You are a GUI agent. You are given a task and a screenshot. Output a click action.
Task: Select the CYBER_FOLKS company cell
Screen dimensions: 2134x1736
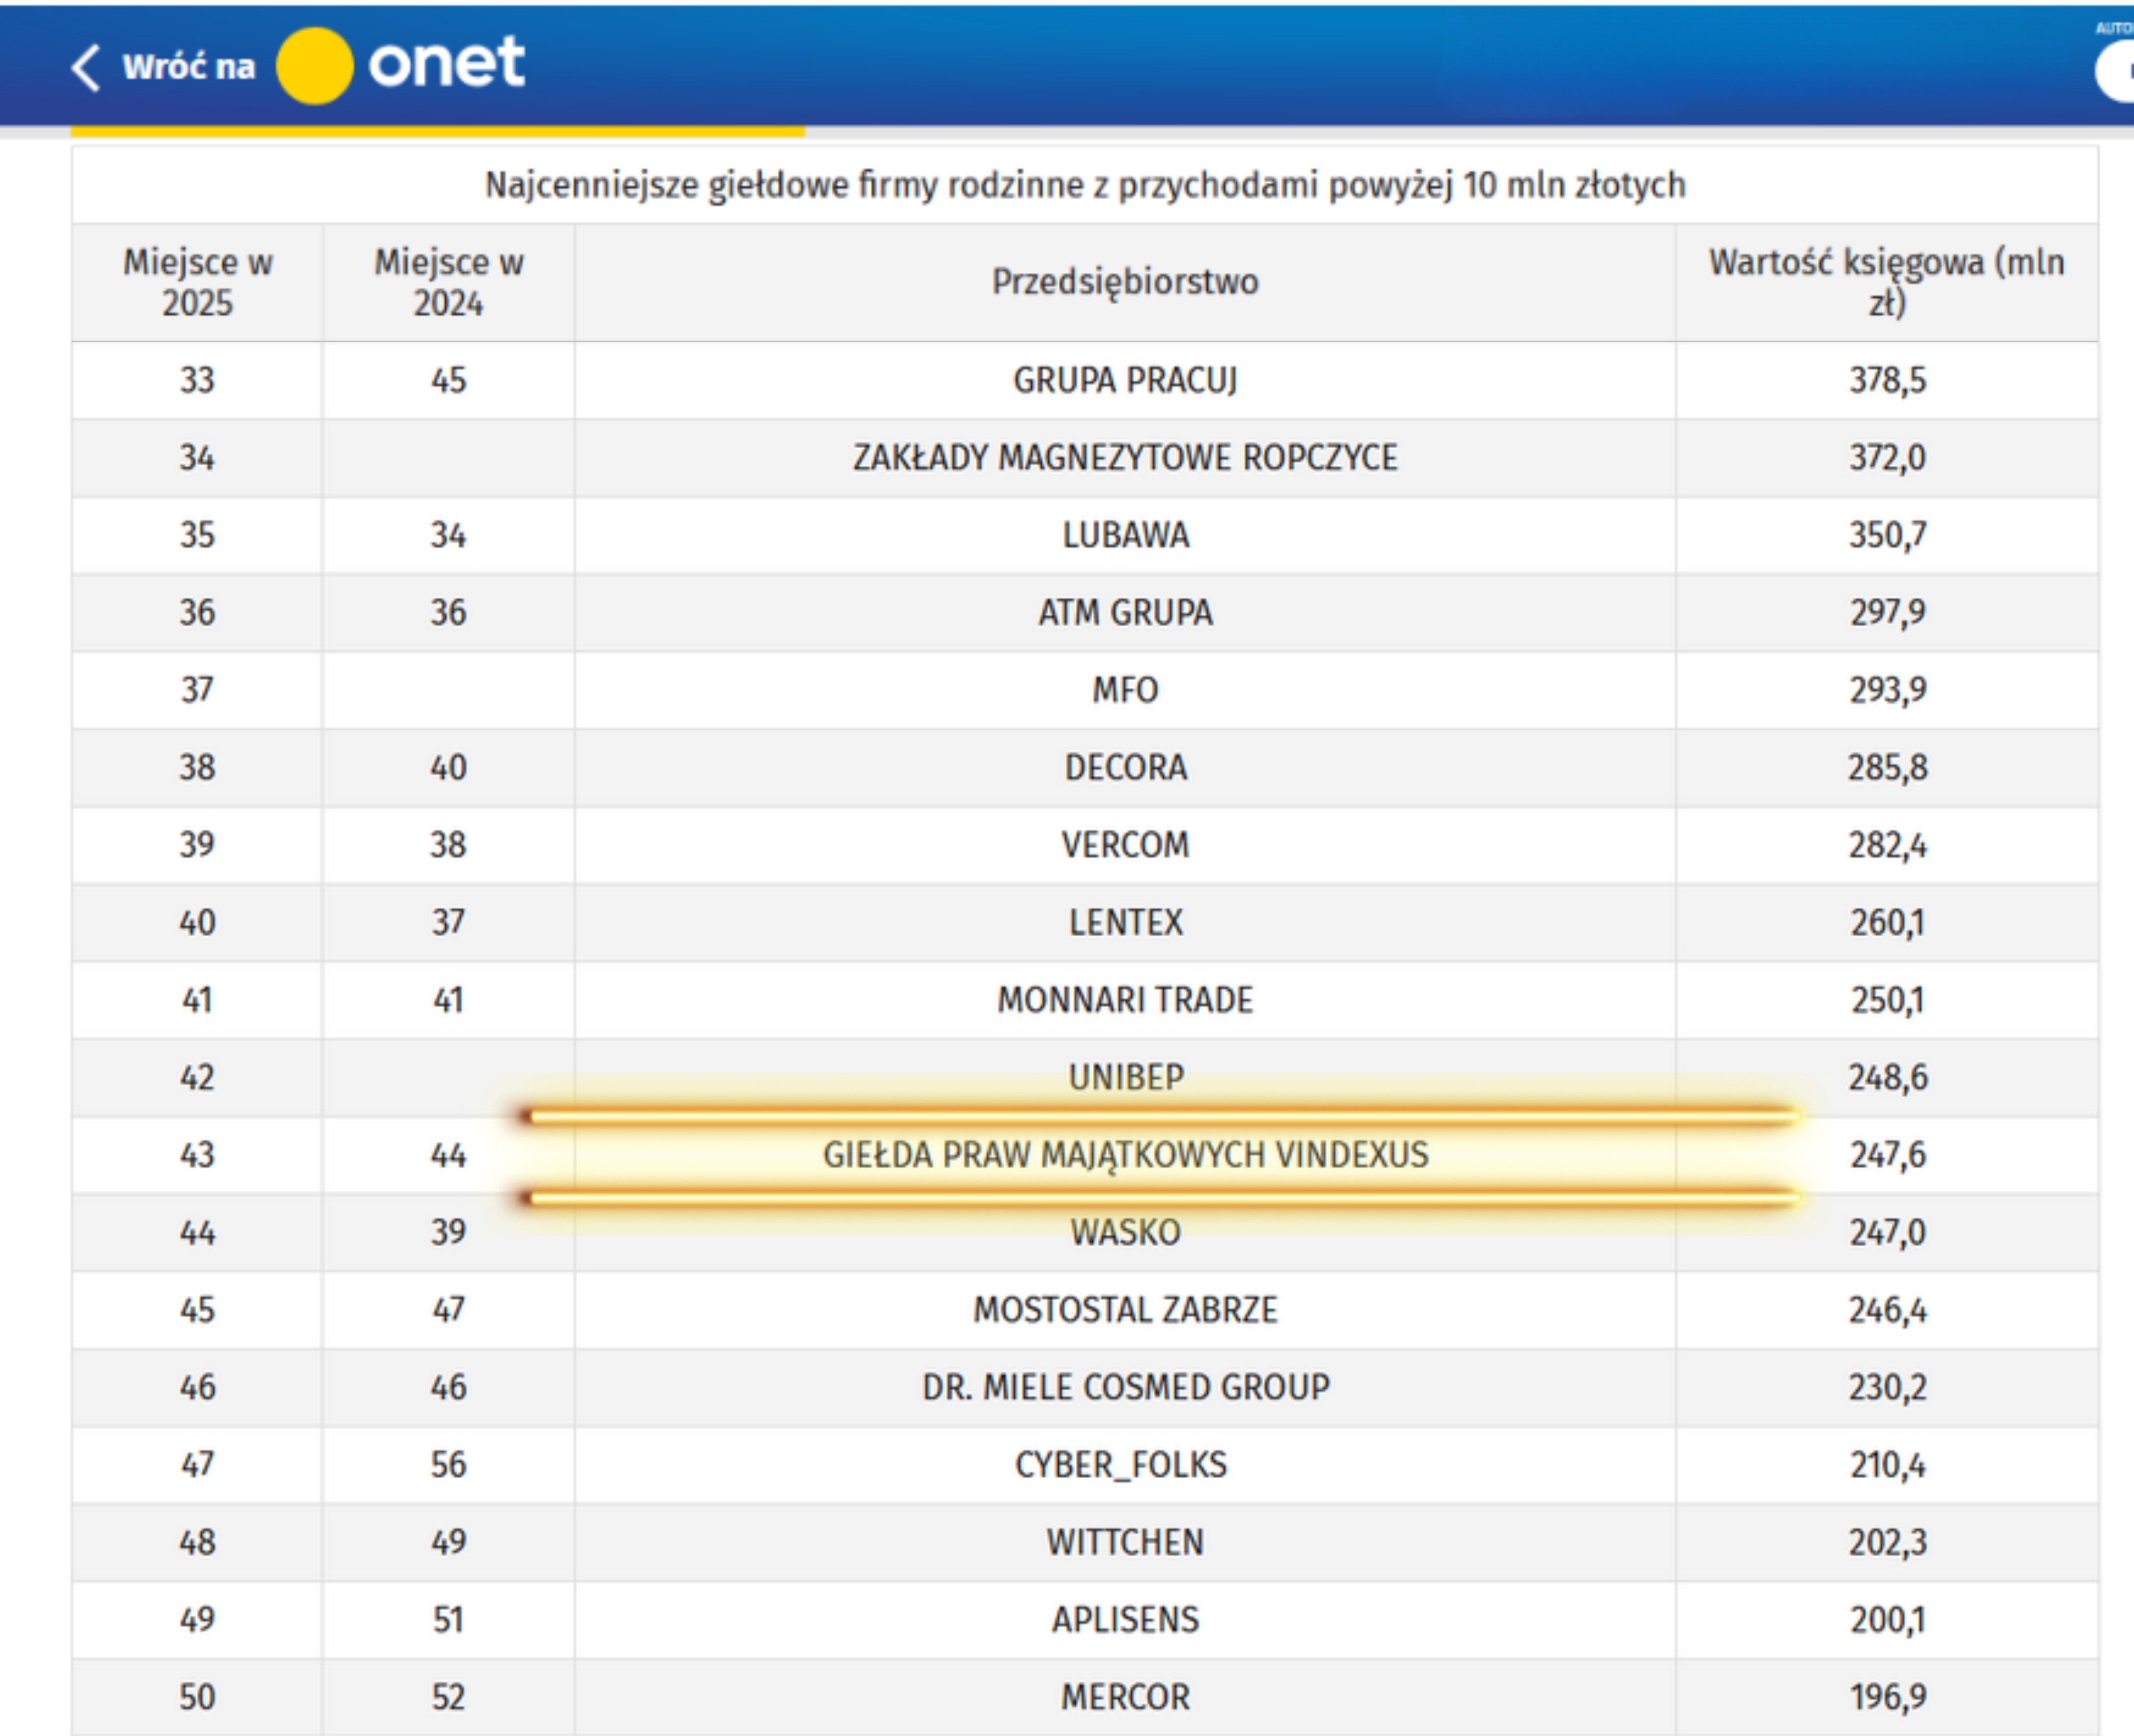click(1125, 1465)
